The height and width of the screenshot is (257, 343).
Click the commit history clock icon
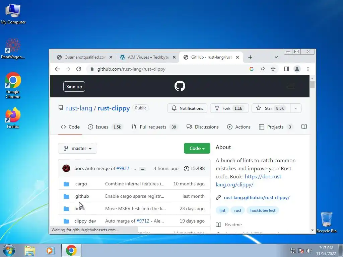[186, 169]
